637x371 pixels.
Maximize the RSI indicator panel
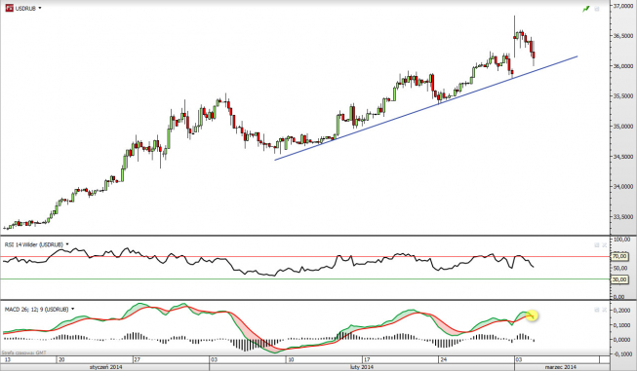(x=597, y=245)
